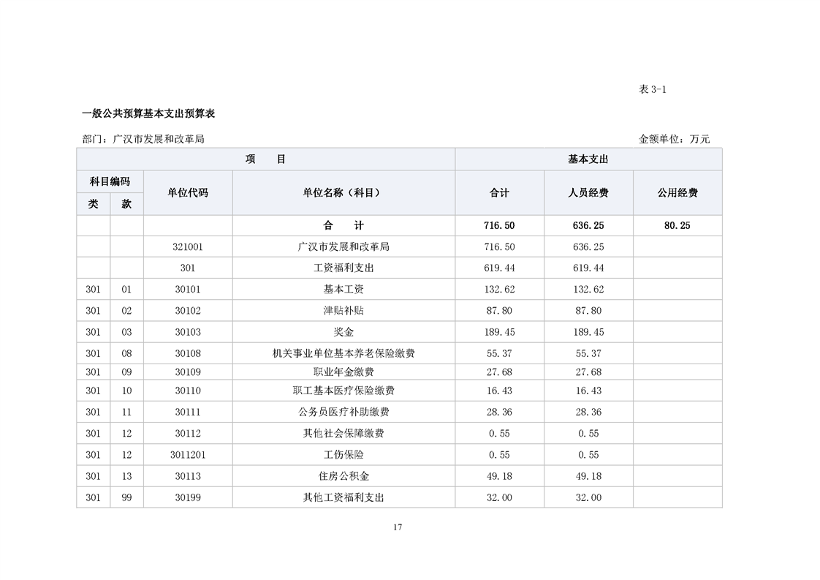
Task: Click the code 30102
Action: (x=188, y=311)
